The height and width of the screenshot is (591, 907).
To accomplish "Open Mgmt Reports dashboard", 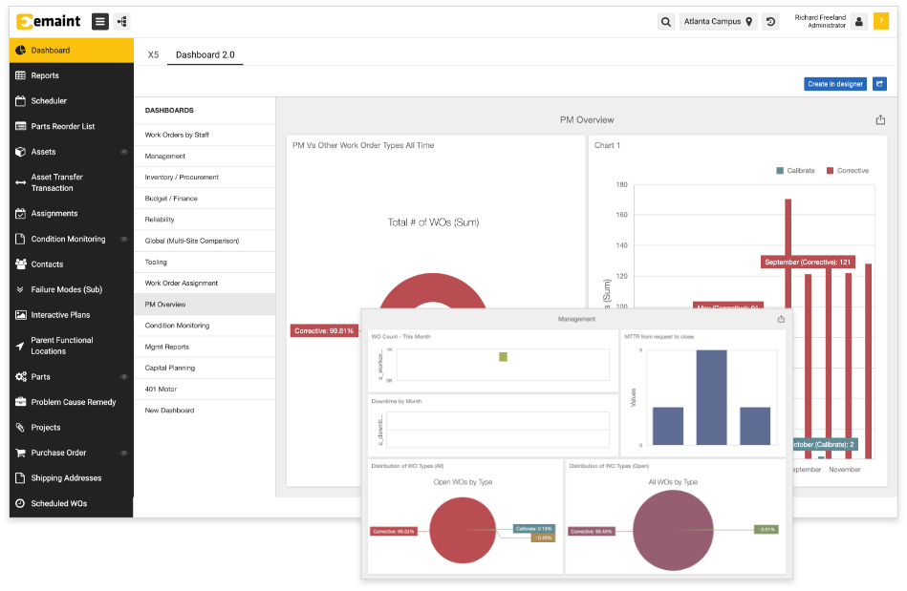I will point(205,348).
